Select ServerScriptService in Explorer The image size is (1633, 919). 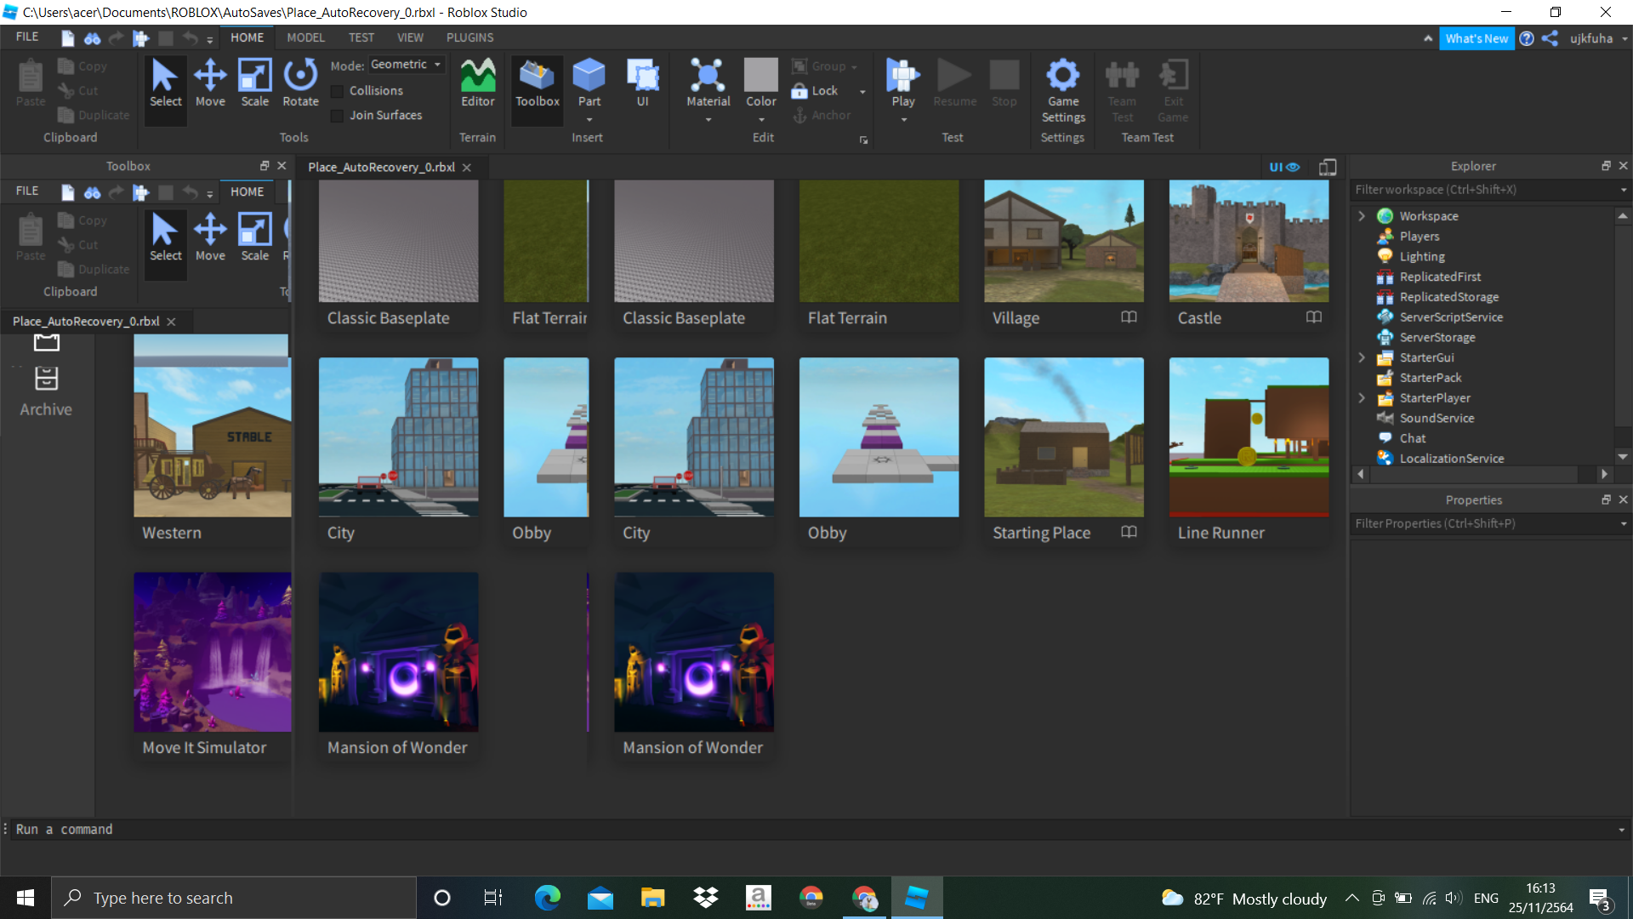point(1451,317)
